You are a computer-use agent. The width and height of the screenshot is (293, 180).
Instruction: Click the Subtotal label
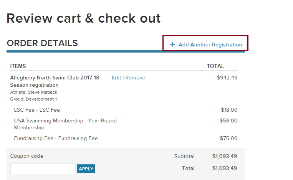pos(184,156)
